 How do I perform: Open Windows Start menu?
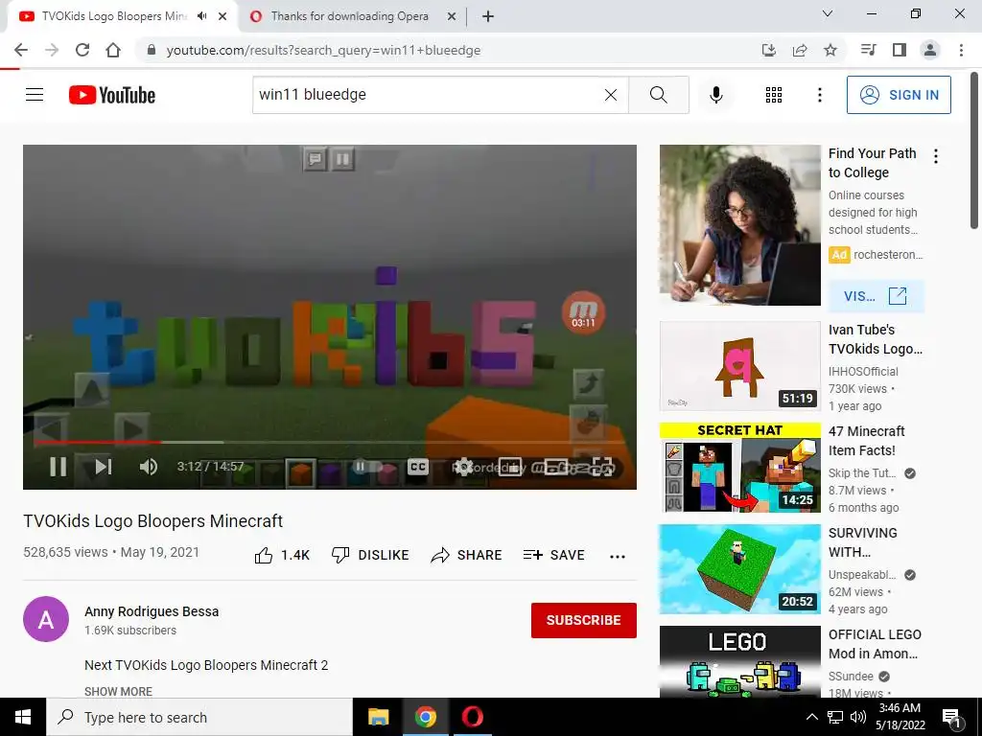pos(23,717)
